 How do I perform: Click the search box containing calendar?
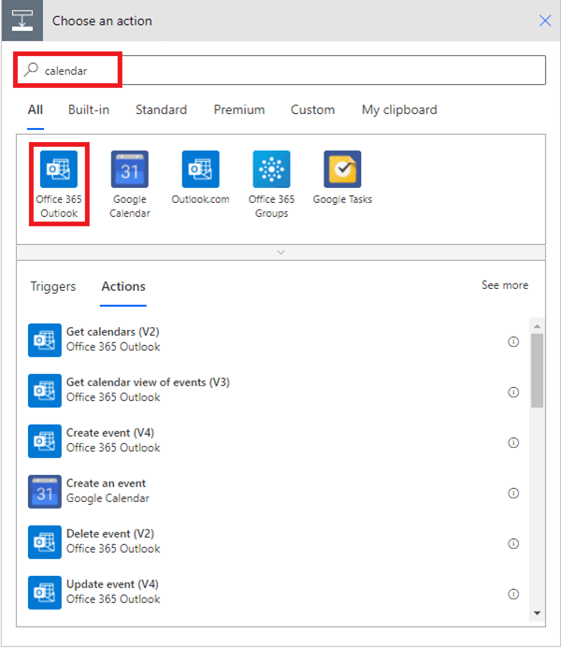pos(280,70)
